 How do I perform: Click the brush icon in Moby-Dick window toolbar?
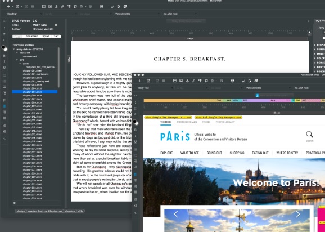click(x=112, y=7)
